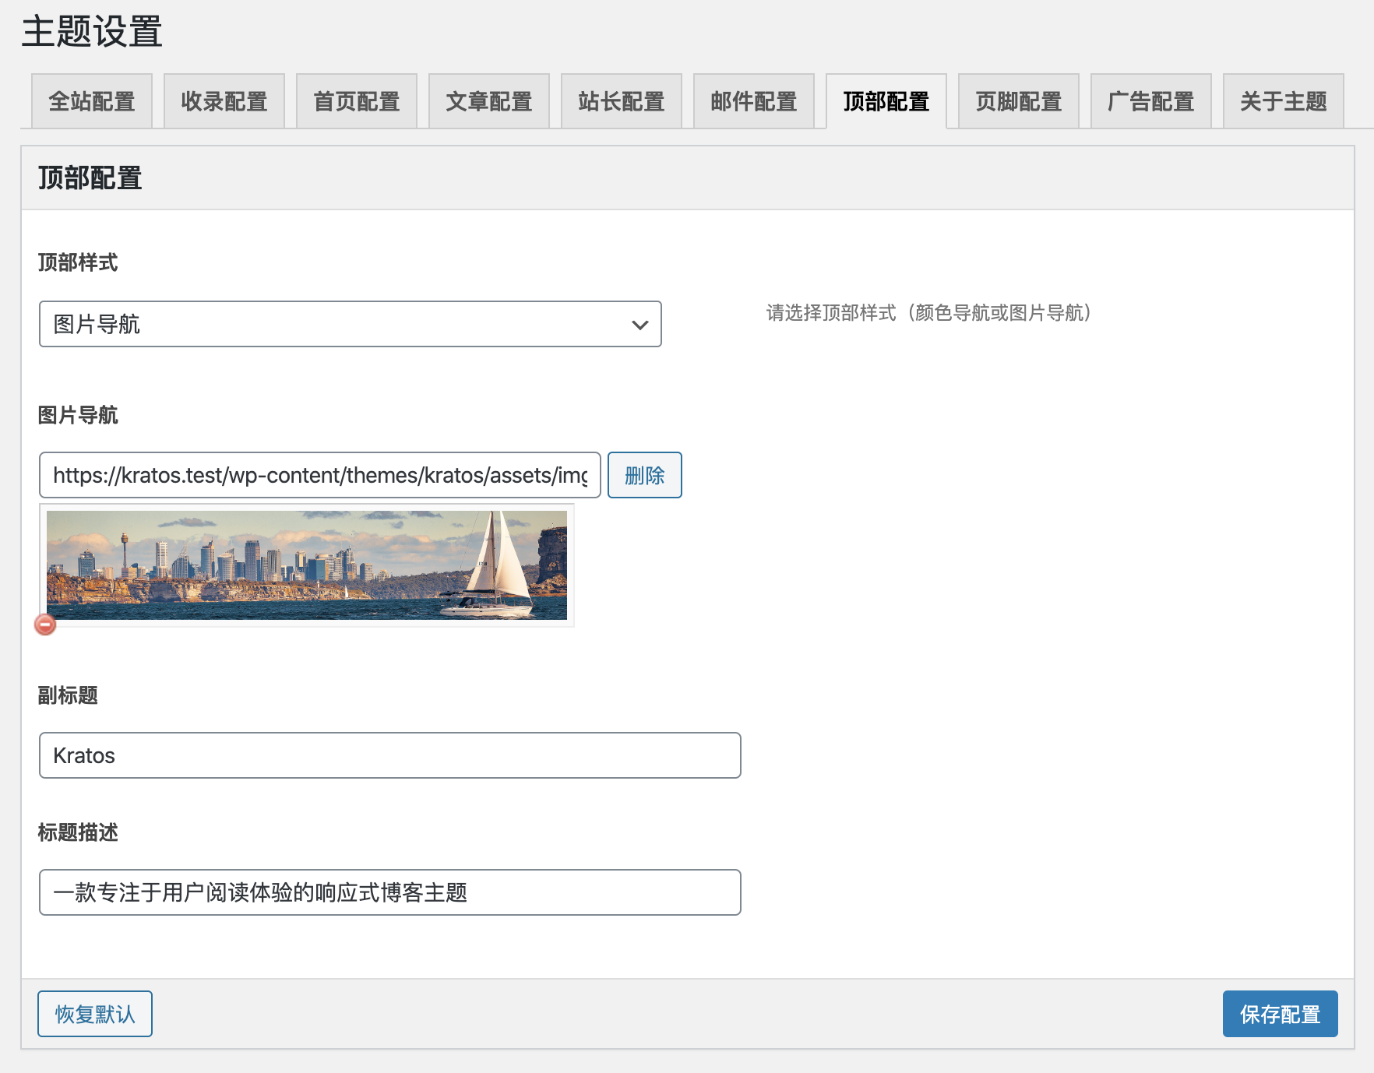Switch to the 全站配置 tab

pos(91,100)
